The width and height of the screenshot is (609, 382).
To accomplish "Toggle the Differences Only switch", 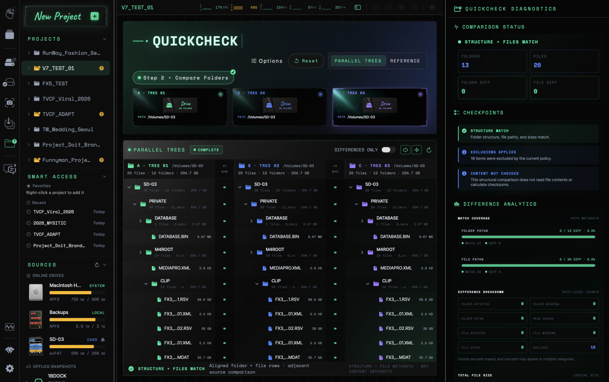I will point(389,150).
